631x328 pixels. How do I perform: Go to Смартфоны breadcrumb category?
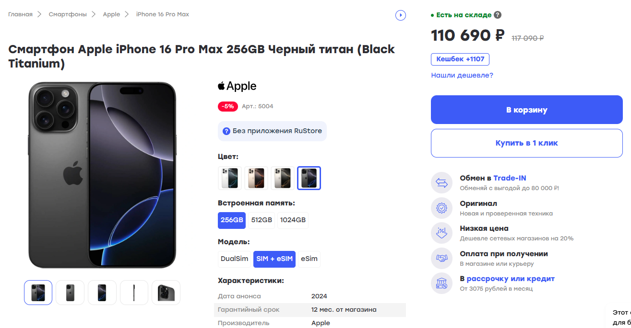[x=68, y=14]
